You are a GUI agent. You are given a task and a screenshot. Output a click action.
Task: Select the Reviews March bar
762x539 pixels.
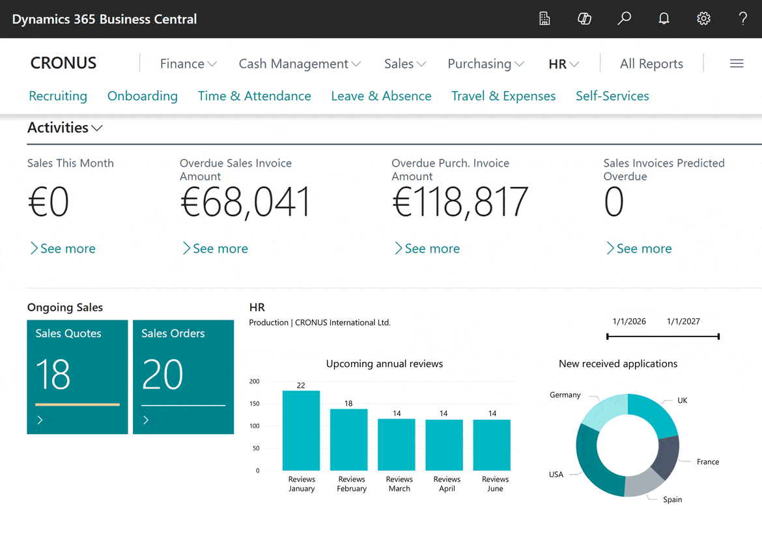pyautogui.click(x=397, y=445)
